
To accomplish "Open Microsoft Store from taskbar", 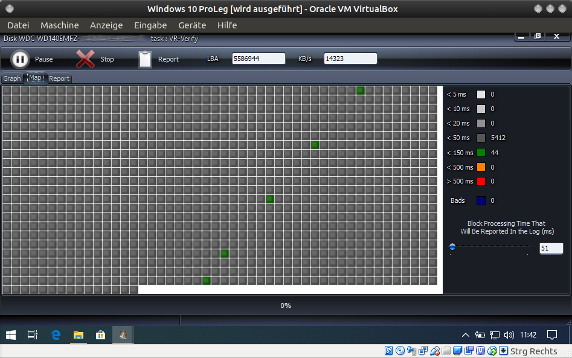I will click(x=101, y=335).
